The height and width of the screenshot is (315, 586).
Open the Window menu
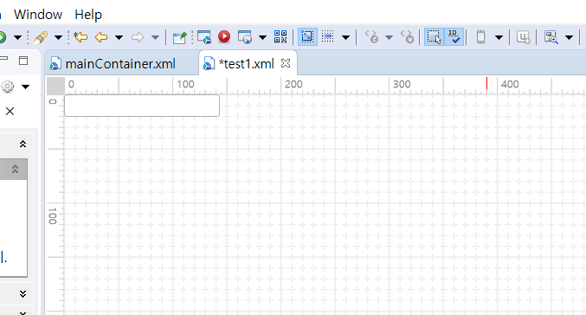[38, 15]
